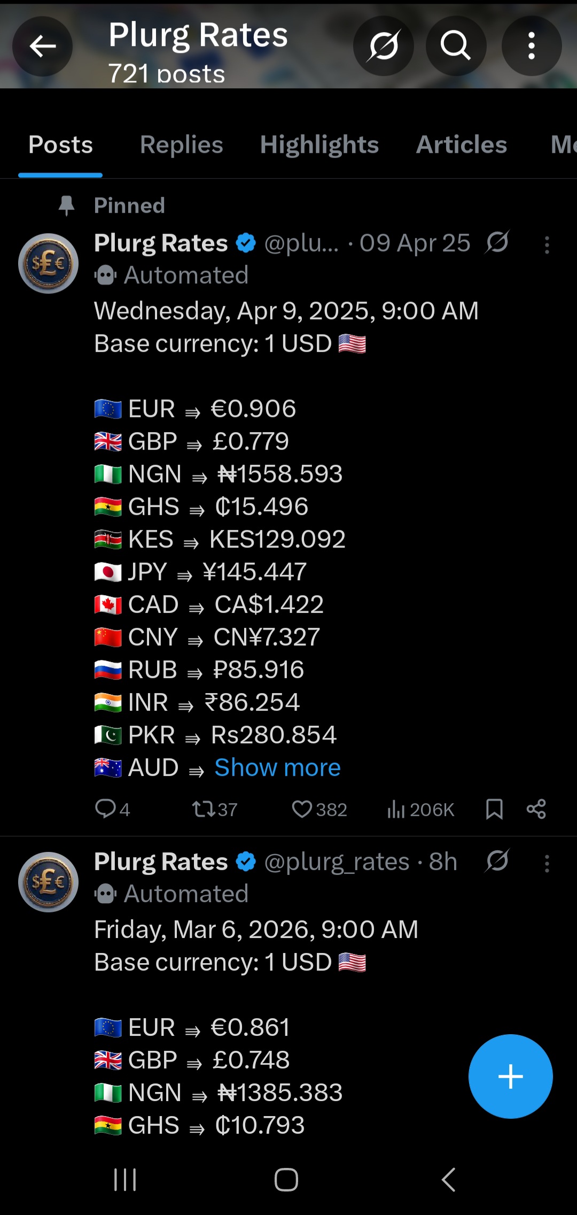Bookmark the pinned post
The width and height of the screenshot is (577, 1215).
pyautogui.click(x=494, y=809)
